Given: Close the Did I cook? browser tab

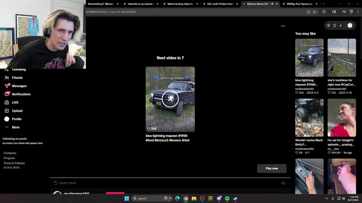Looking at the screenshot, I should point(237,4).
